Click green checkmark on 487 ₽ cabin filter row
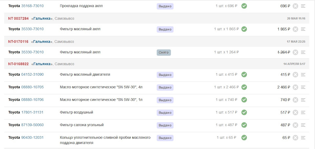The height and width of the screenshot is (149, 315). (x=244, y=125)
